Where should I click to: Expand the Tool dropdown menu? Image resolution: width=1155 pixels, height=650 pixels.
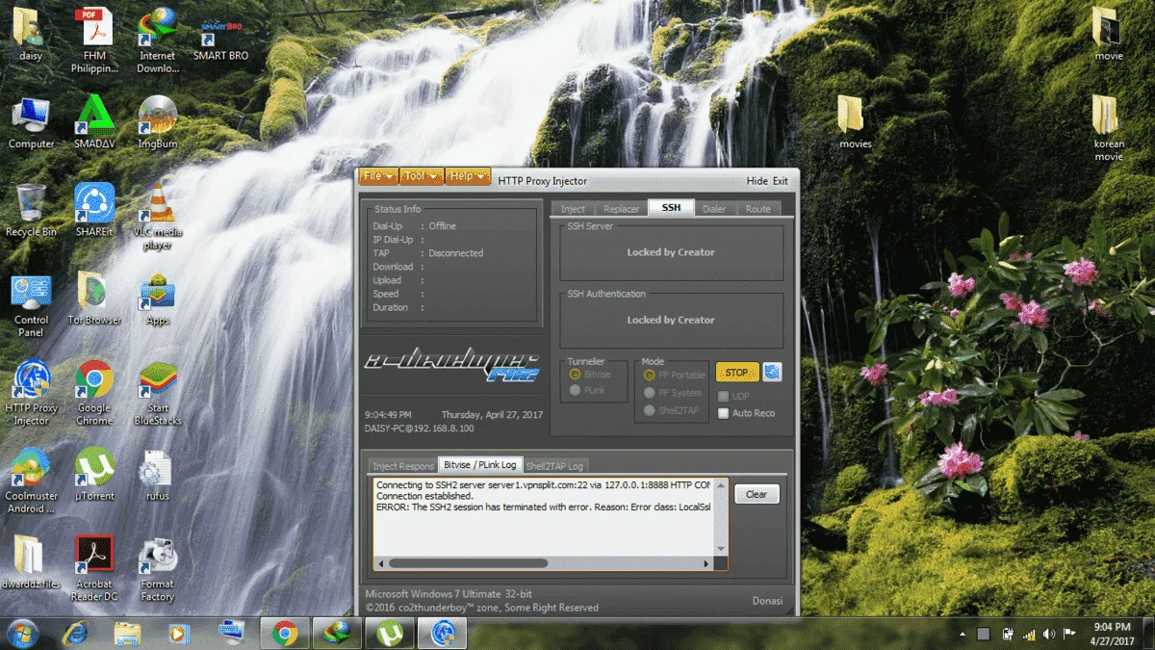click(x=422, y=176)
